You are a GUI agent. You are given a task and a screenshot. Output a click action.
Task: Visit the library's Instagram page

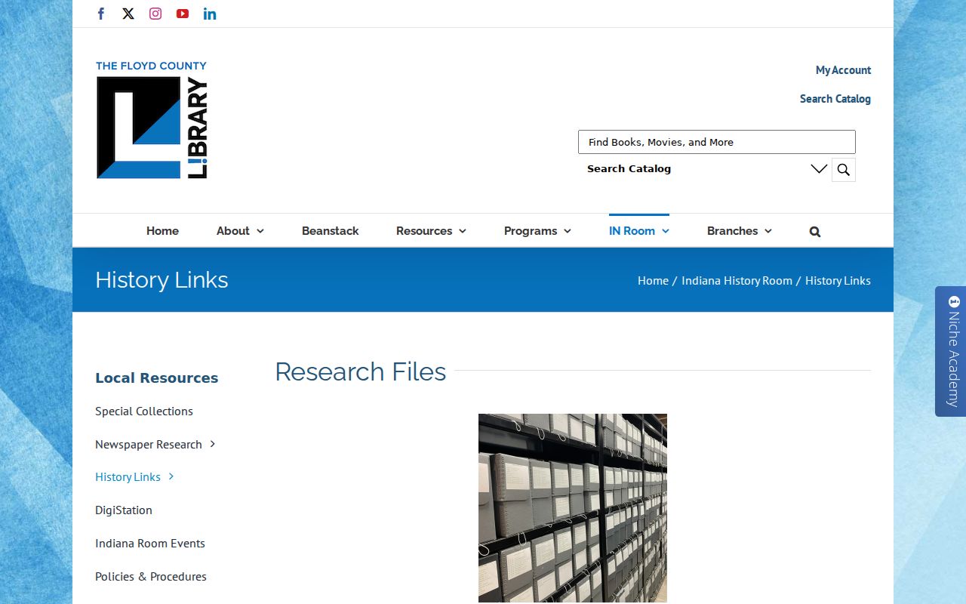click(x=155, y=14)
